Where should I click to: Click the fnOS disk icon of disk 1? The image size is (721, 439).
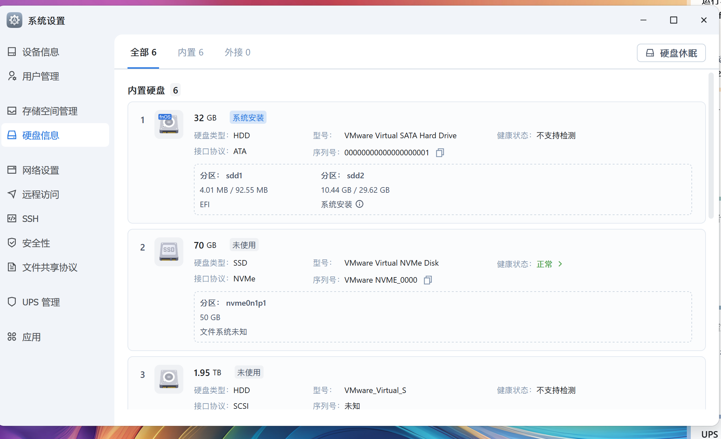pyautogui.click(x=169, y=124)
